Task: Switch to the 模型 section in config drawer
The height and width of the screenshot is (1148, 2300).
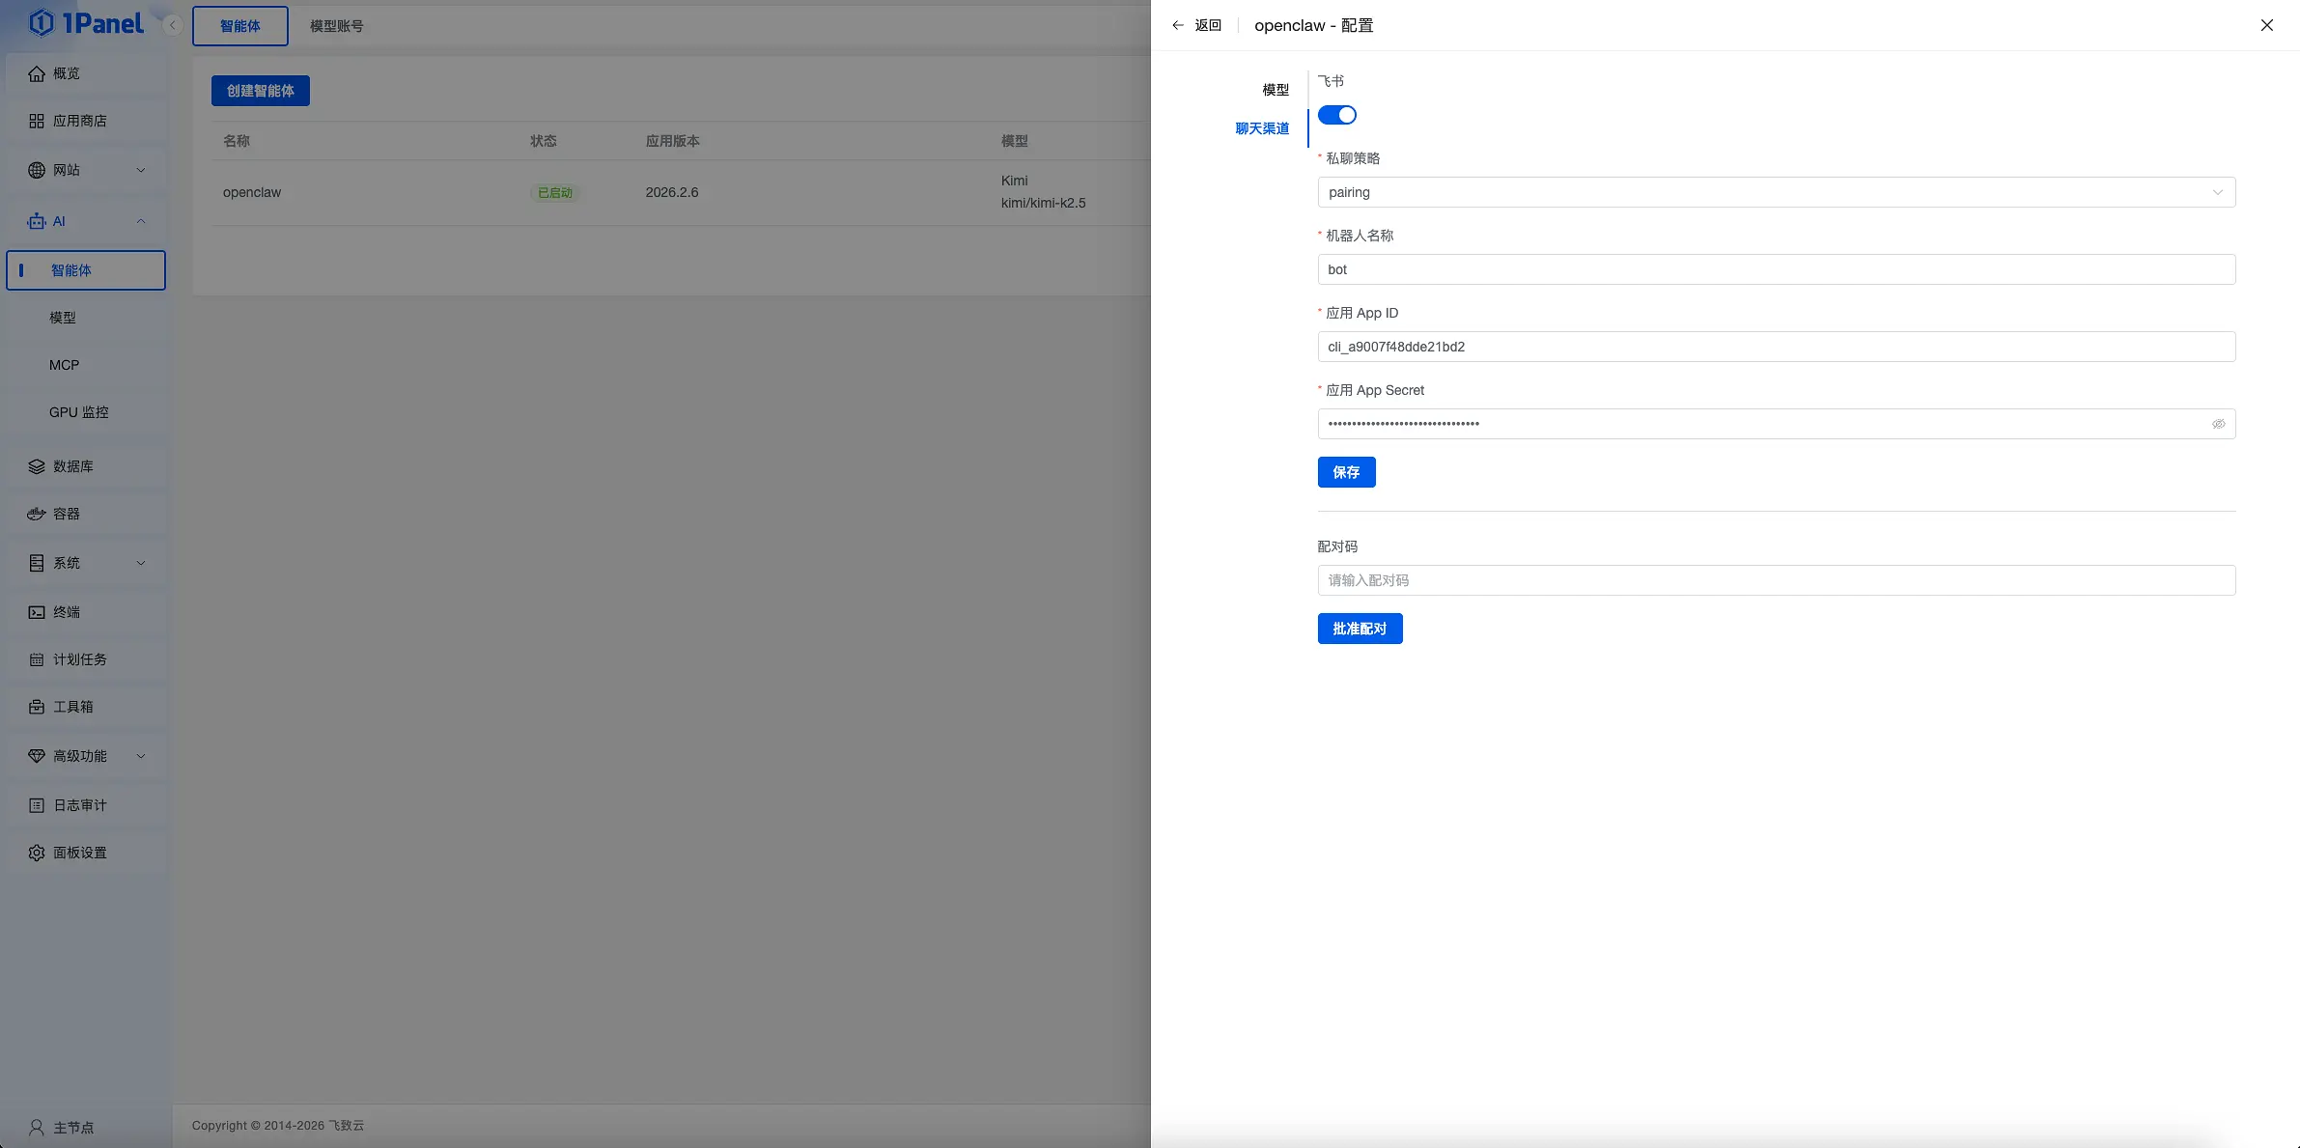Action: click(1275, 90)
